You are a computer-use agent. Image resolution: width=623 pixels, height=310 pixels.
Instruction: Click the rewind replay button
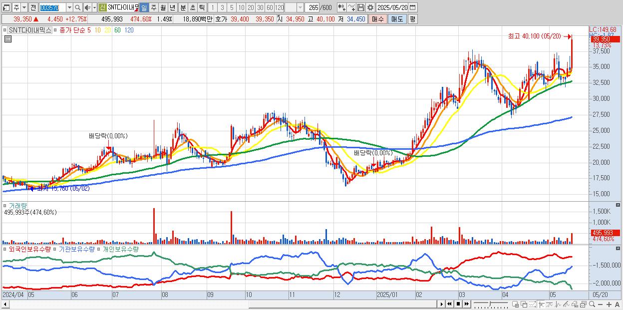click(x=449, y=304)
